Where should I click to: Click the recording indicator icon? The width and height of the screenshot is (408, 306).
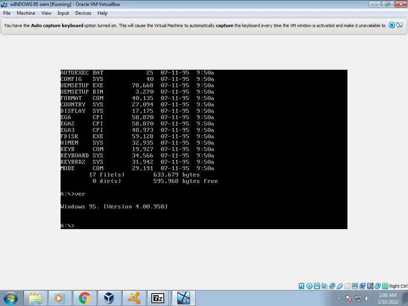362,286
